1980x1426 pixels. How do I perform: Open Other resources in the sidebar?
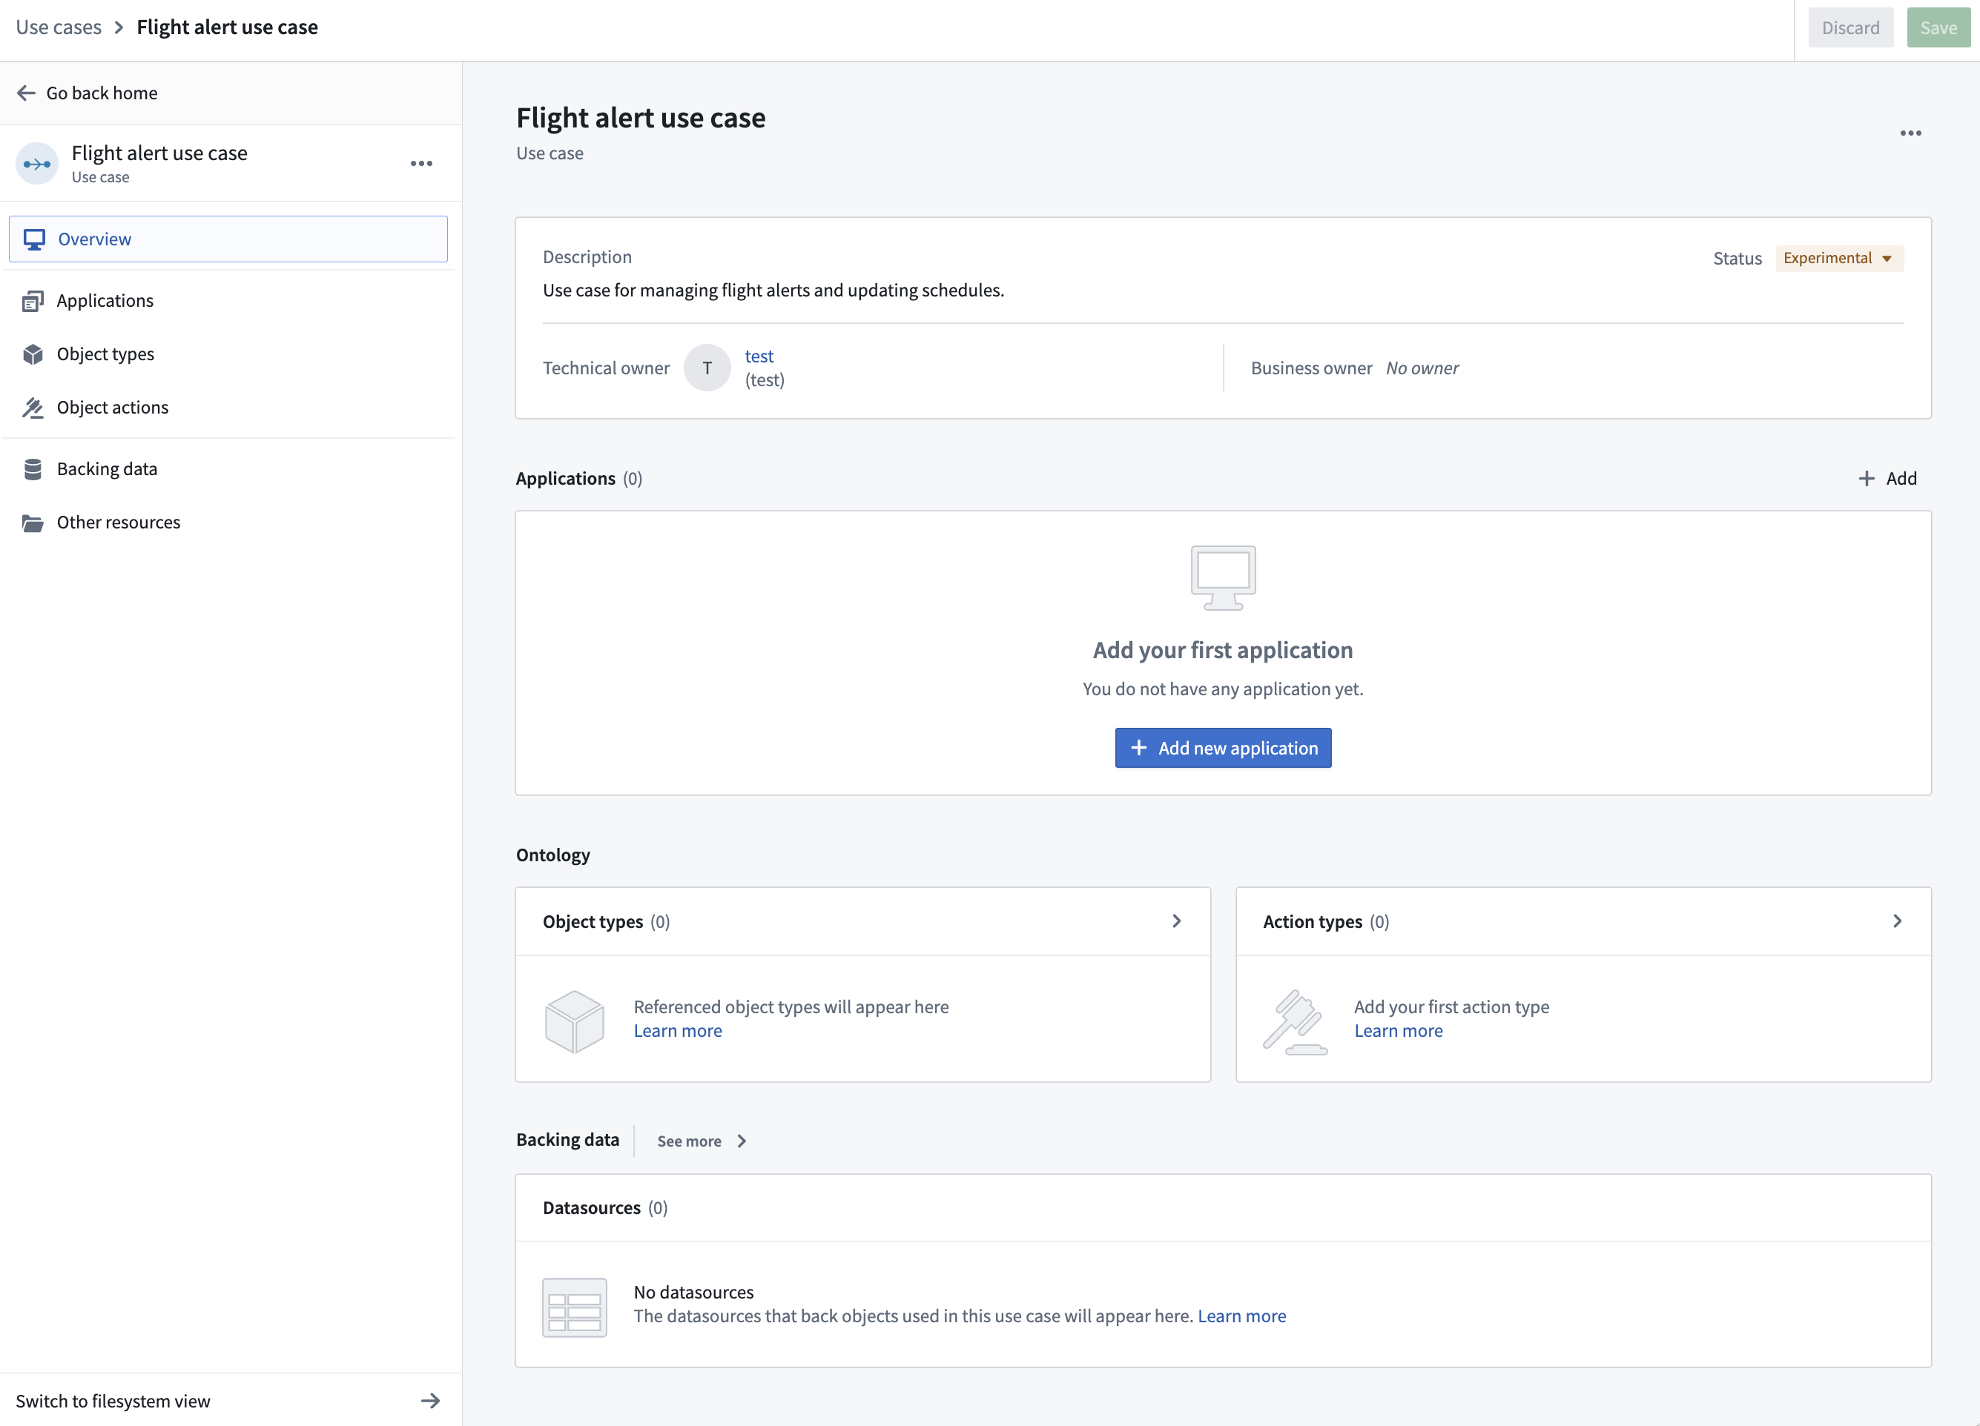point(228,523)
